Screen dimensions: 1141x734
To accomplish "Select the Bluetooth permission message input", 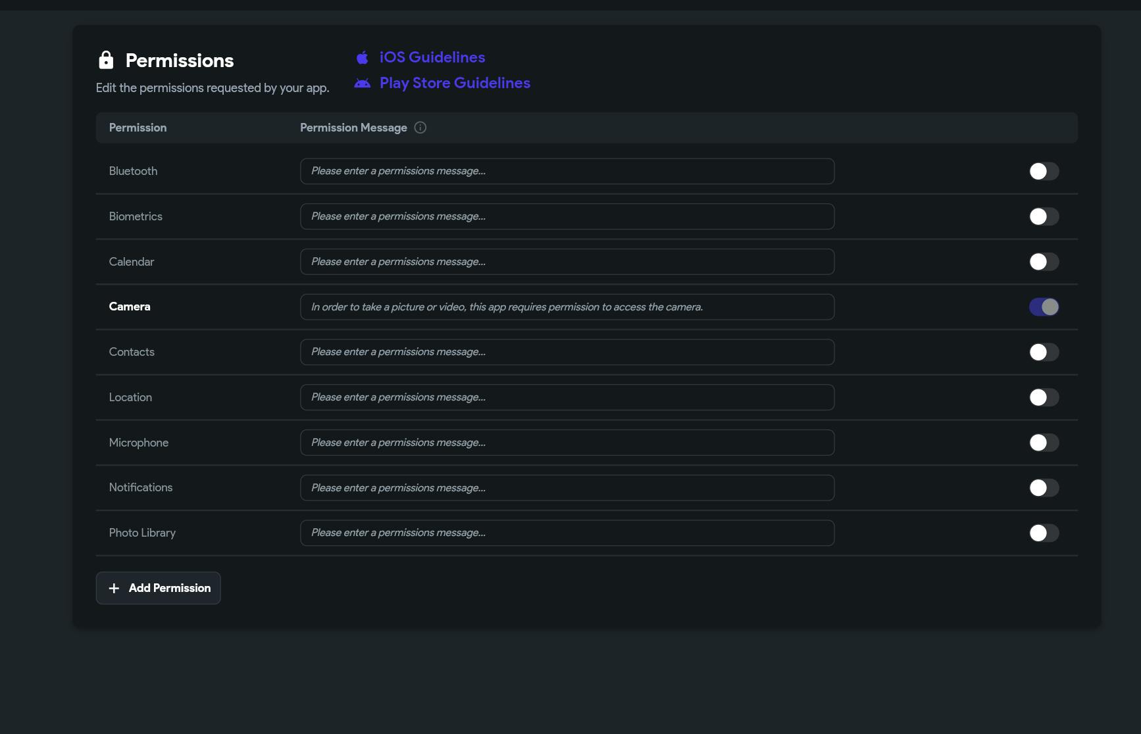I will (567, 171).
